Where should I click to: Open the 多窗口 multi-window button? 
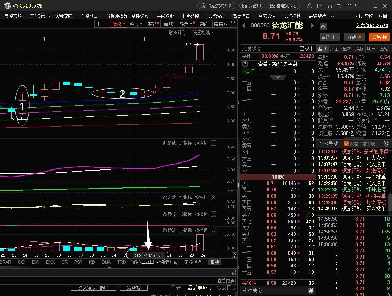coord(252,6)
